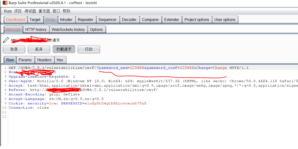Open the 窗口 menu
Screen dimensions: 298x149
(56, 11)
